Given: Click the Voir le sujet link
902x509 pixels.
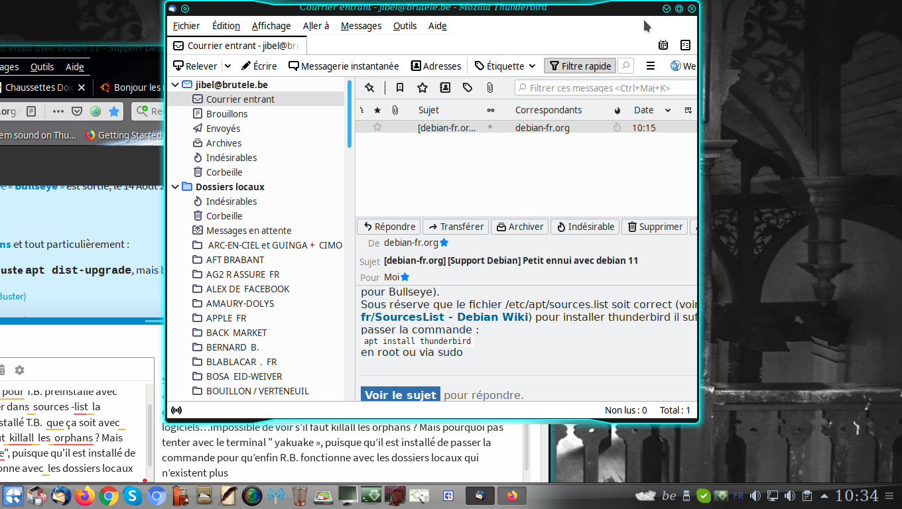Looking at the screenshot, I should tap(400, 395).
